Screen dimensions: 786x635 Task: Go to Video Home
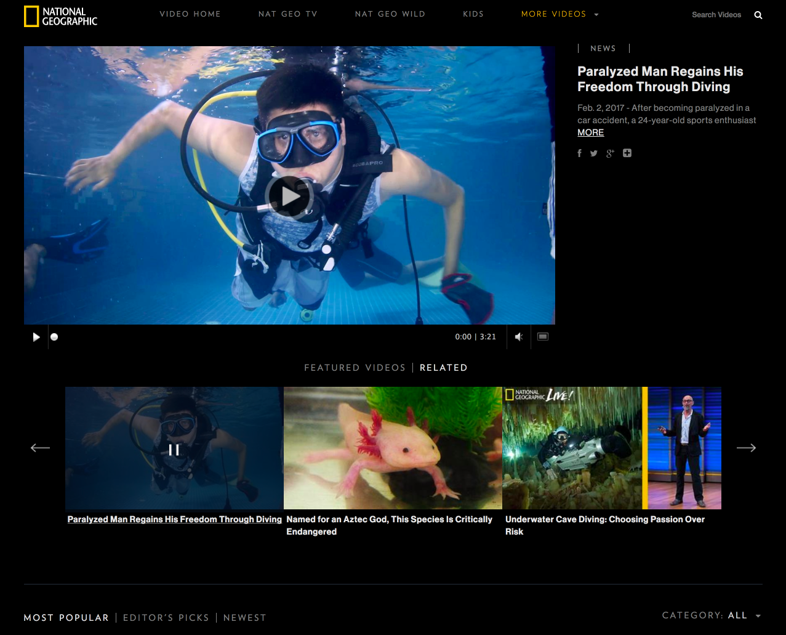tap(190, 14)
